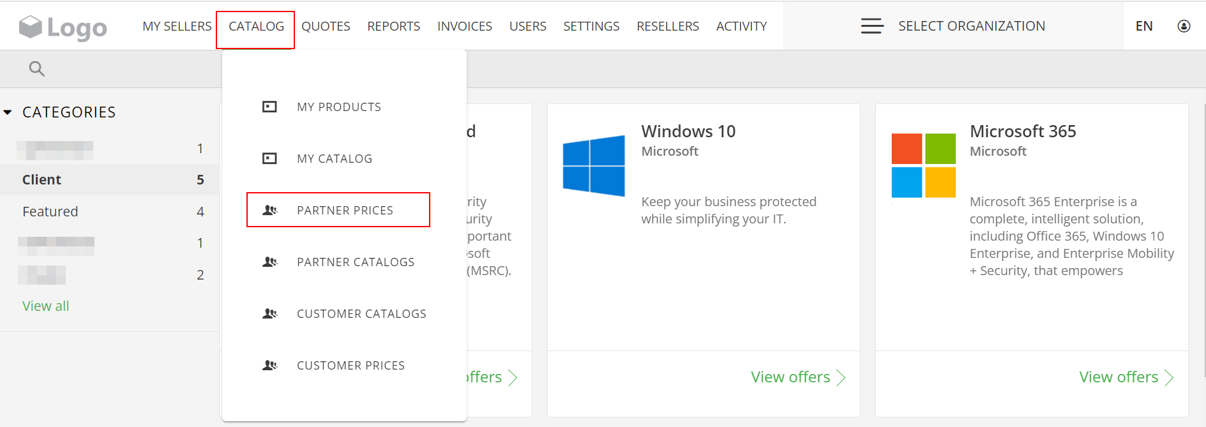Click the hamburger menu icon beside Select Organization
The width and height of the screenshot is (1206, 427).
(x=872, y=26)
